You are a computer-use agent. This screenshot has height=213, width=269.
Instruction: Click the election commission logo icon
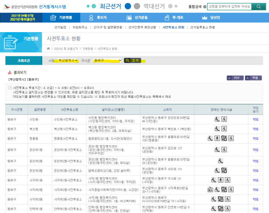[x=7, y=7]
